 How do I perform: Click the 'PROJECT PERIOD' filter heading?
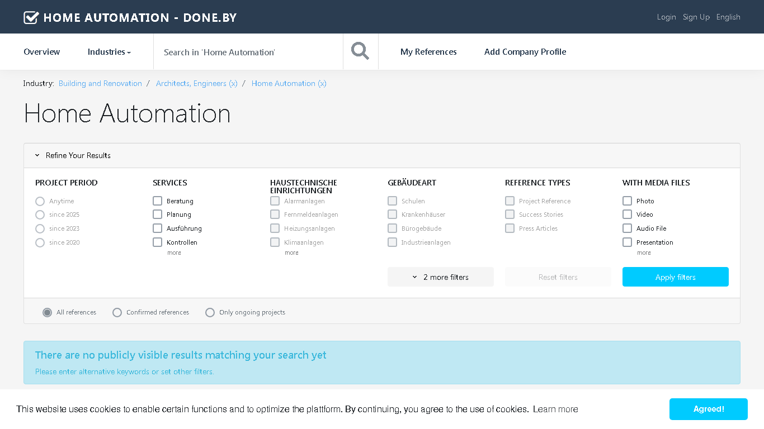pyautogui.click(x=67, y=183)
